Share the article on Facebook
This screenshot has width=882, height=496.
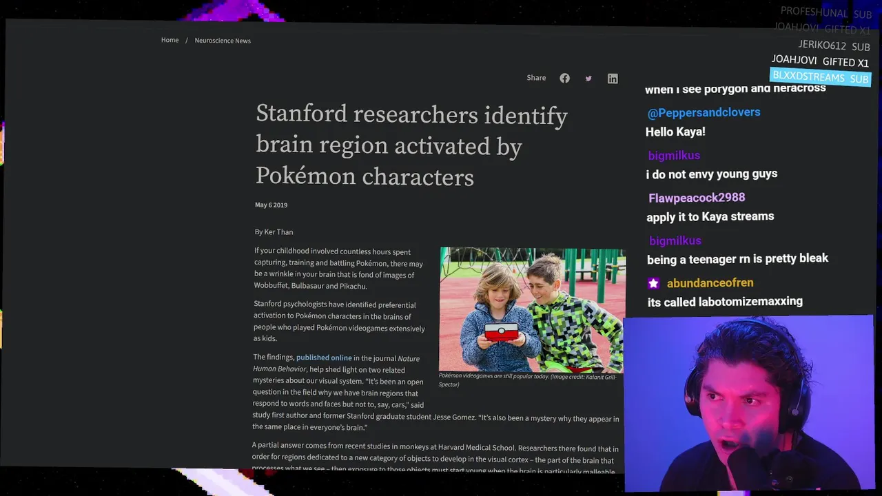[564, 78]
